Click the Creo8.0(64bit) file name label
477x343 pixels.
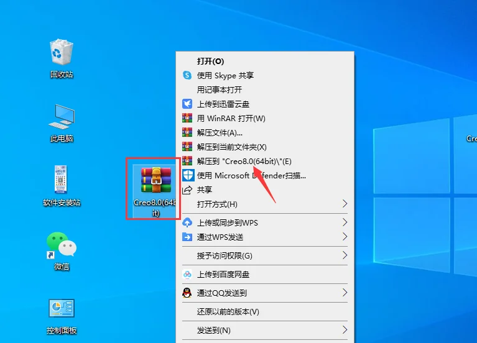pos(155,208)
